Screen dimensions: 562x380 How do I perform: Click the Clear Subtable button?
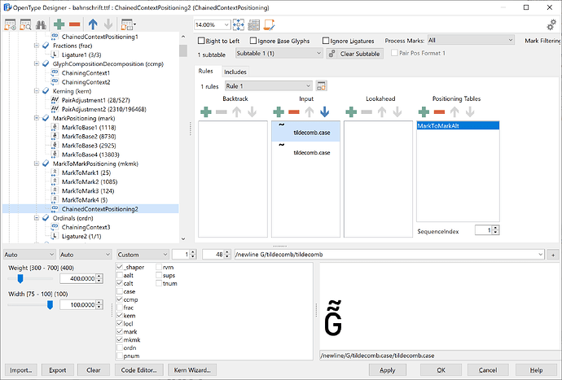pyautogui.click(x=355, y=54)
